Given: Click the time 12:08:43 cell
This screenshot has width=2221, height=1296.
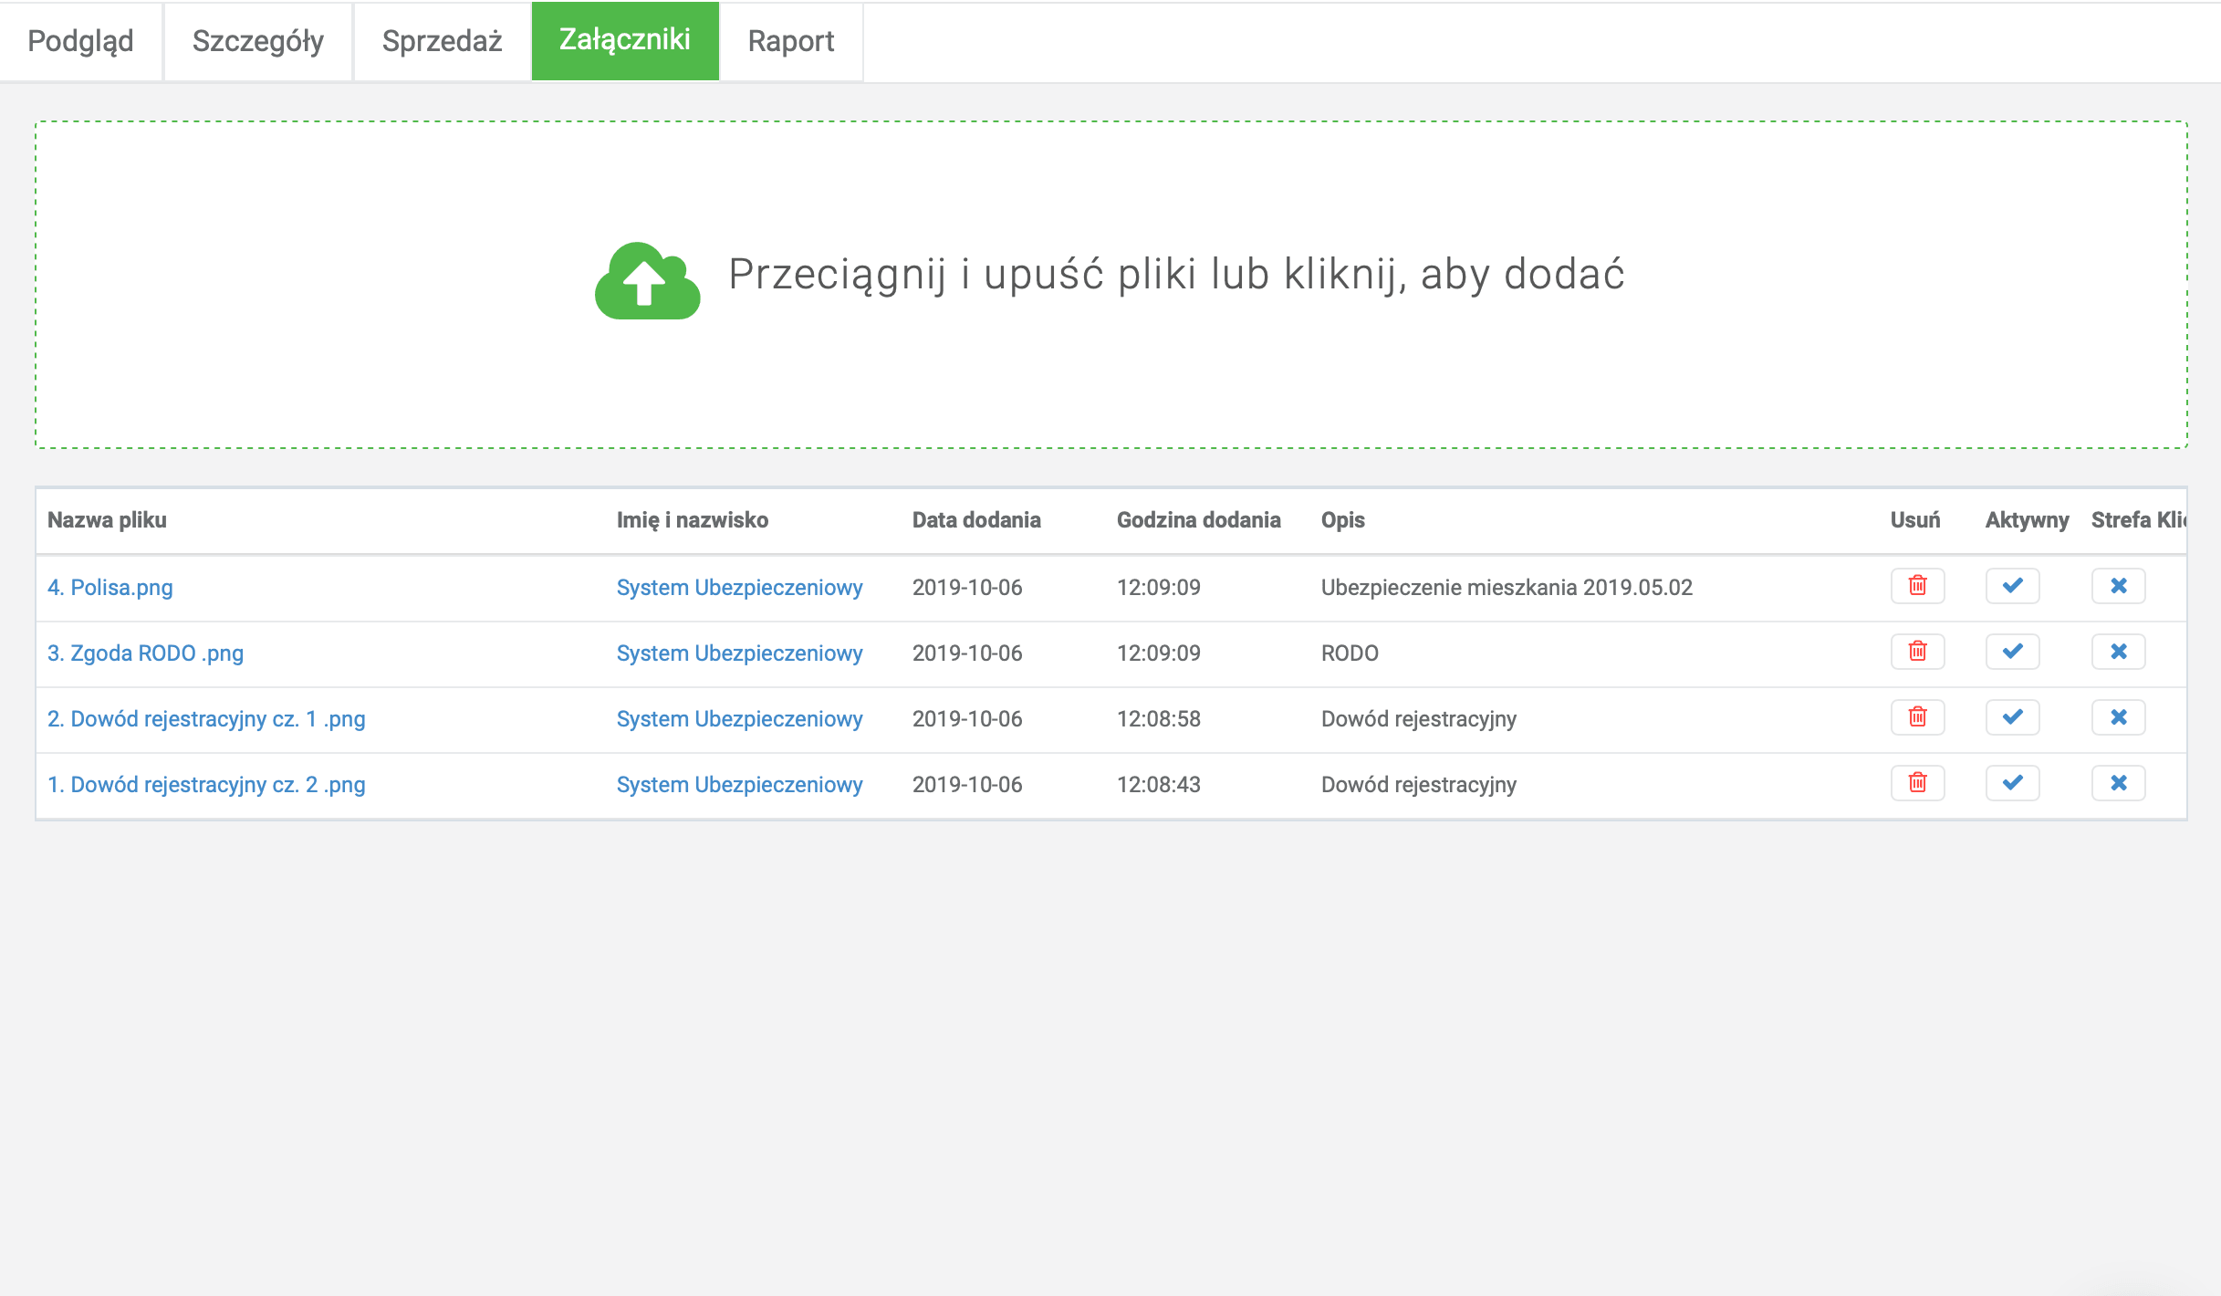Looking at the screenshot, I should tap(1159, 784).
